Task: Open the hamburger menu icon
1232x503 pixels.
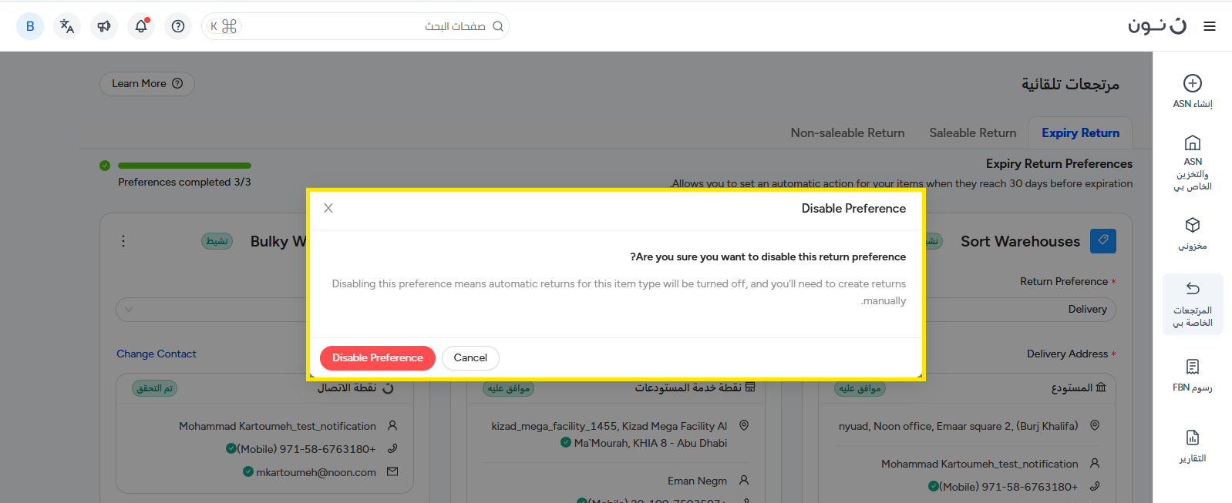Action: 1210,26
